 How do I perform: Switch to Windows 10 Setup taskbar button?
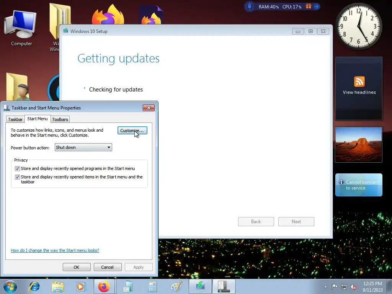point(200,286)
